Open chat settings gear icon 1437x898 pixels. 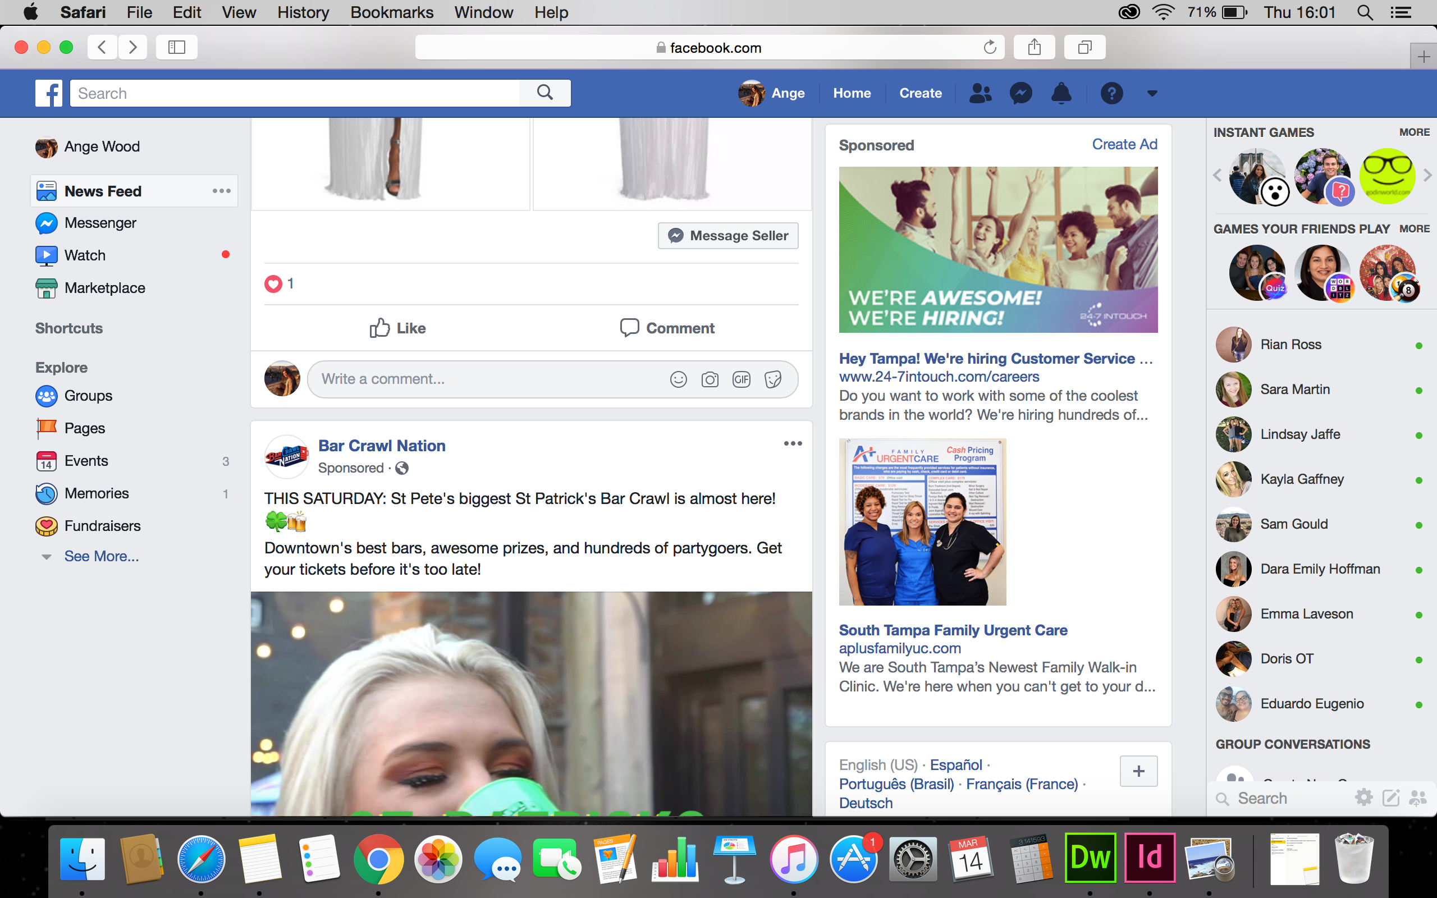[1364, 798]
